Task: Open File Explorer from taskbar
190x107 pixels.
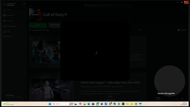Action: (84, 104)
